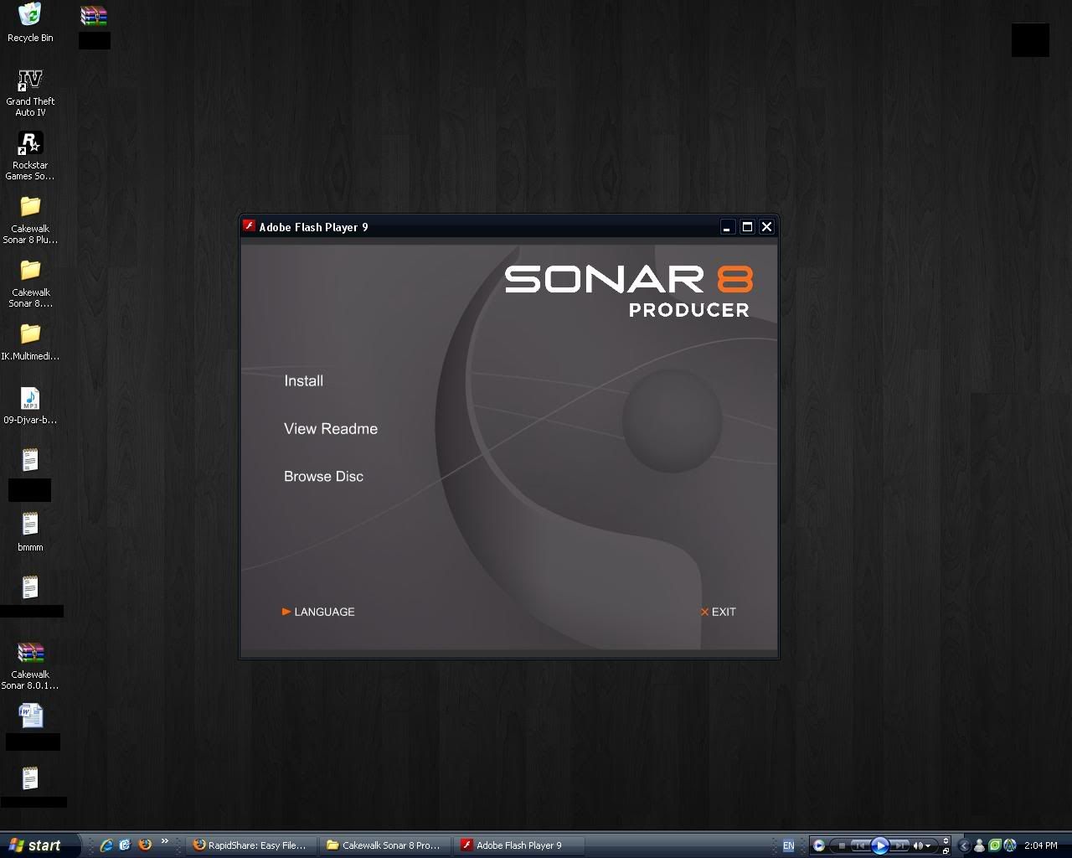Open View Readme in the Sonar launcher
The height and width of the screenshot is (858, 1072).
tap(331, 428)
